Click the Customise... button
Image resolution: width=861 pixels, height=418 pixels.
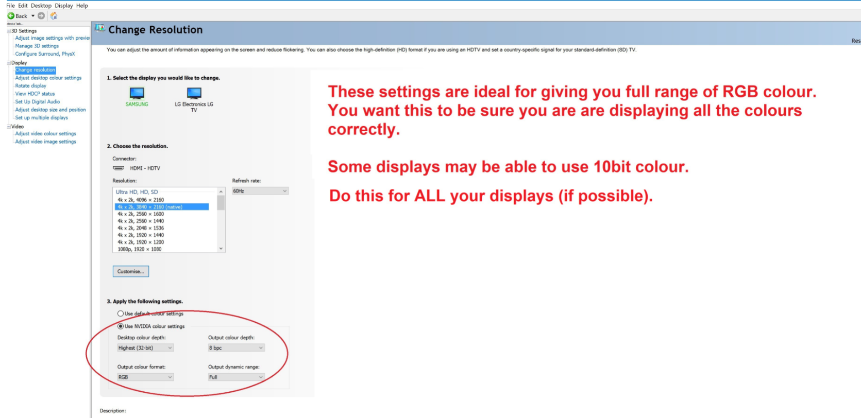pyautogui.click(x=131, y=271)
